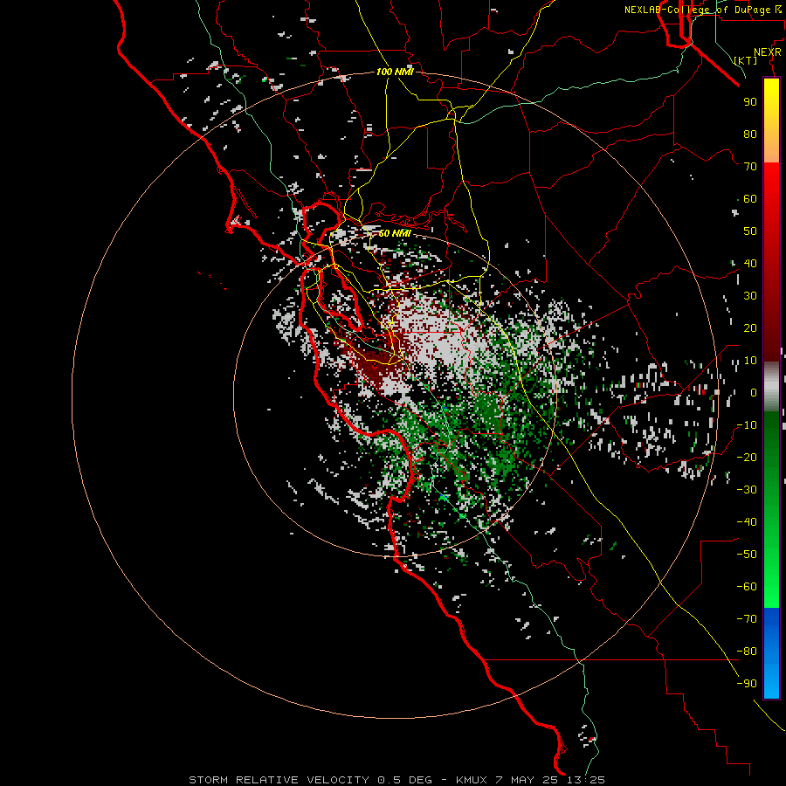The width and height of the screenshot is (786, 786).
Task: Click the 30 value on velocity scale
Action: click(x=750, y=296)
